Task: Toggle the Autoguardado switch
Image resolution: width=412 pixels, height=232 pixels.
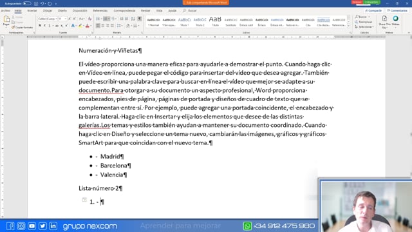Action: (x=27, y=3)
